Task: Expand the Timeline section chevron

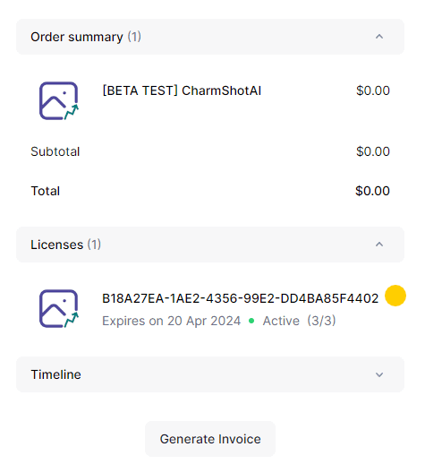Action: (379, 374)
